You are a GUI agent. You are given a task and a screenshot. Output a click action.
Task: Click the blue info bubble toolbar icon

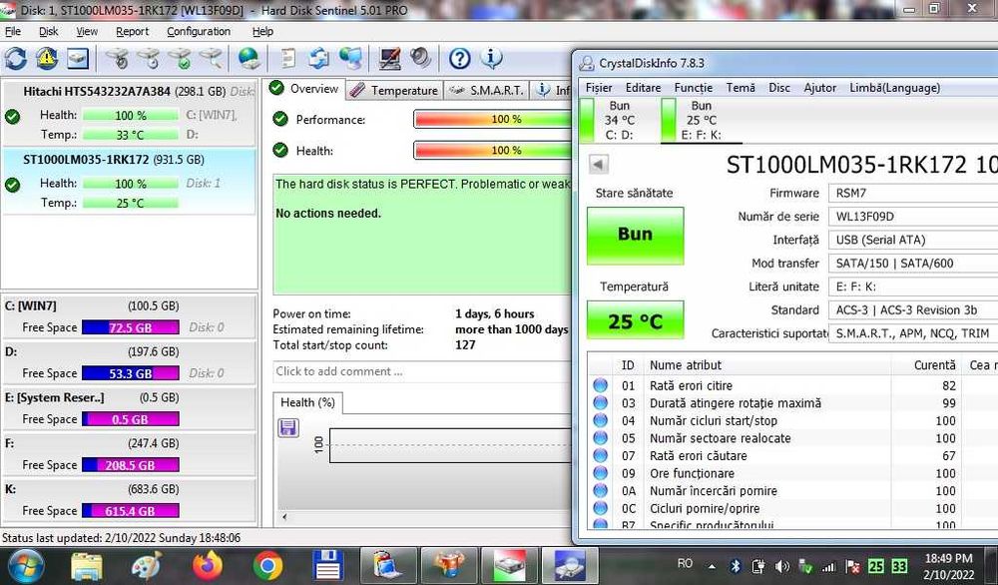491,59
